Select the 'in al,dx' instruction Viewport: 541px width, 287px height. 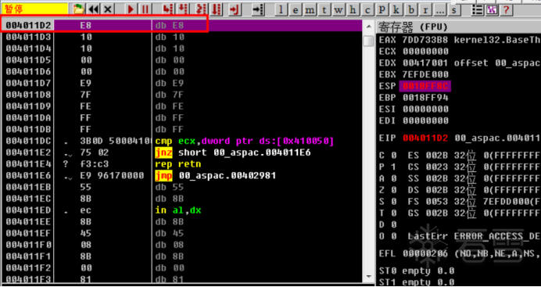click(178, 210)
